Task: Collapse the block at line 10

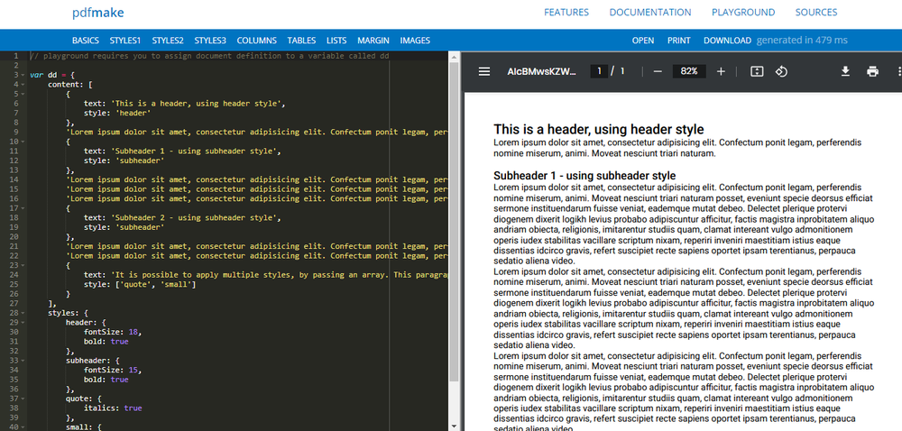Action: click(23, 142)
